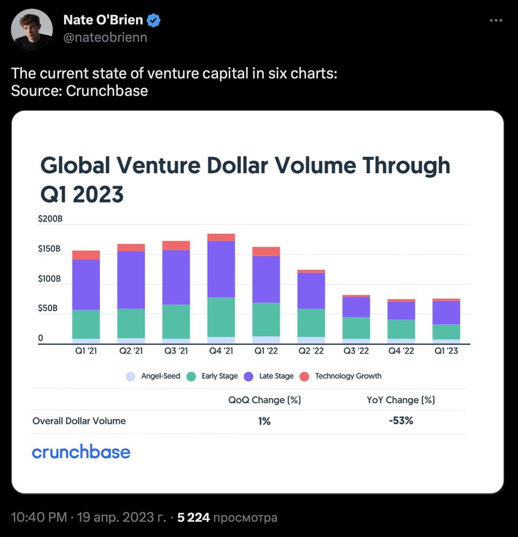
Task: Click the Angel-Seed legend dot
Action: coord(130,377)
